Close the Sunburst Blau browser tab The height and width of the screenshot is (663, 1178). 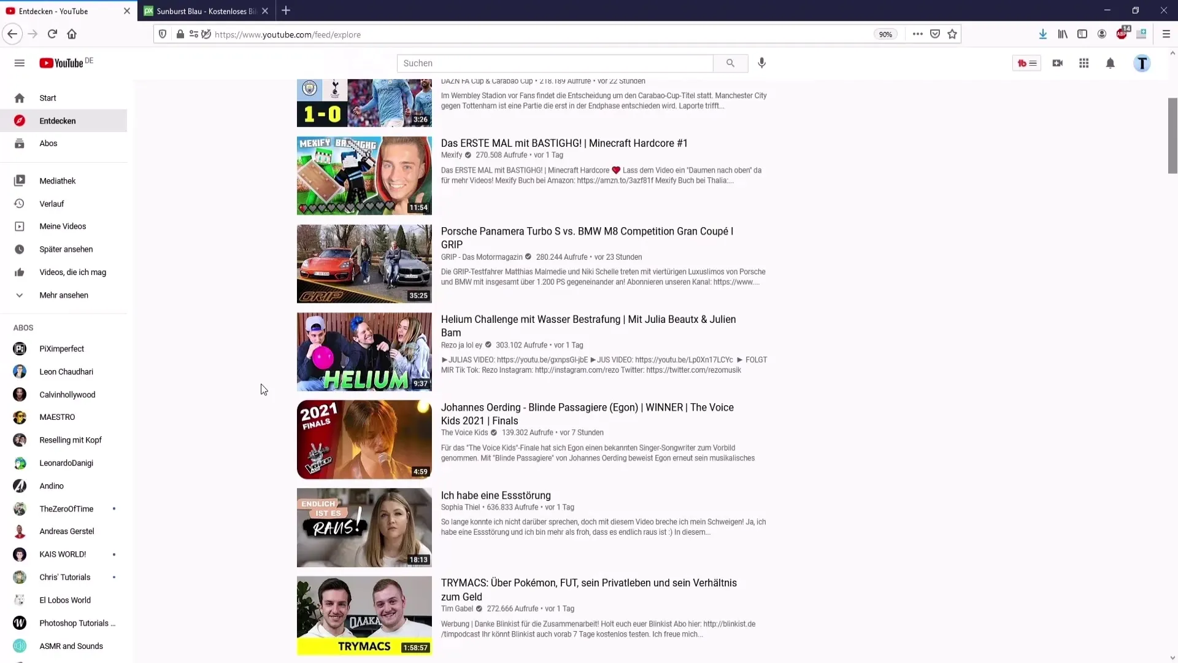(x=265, y=11)
